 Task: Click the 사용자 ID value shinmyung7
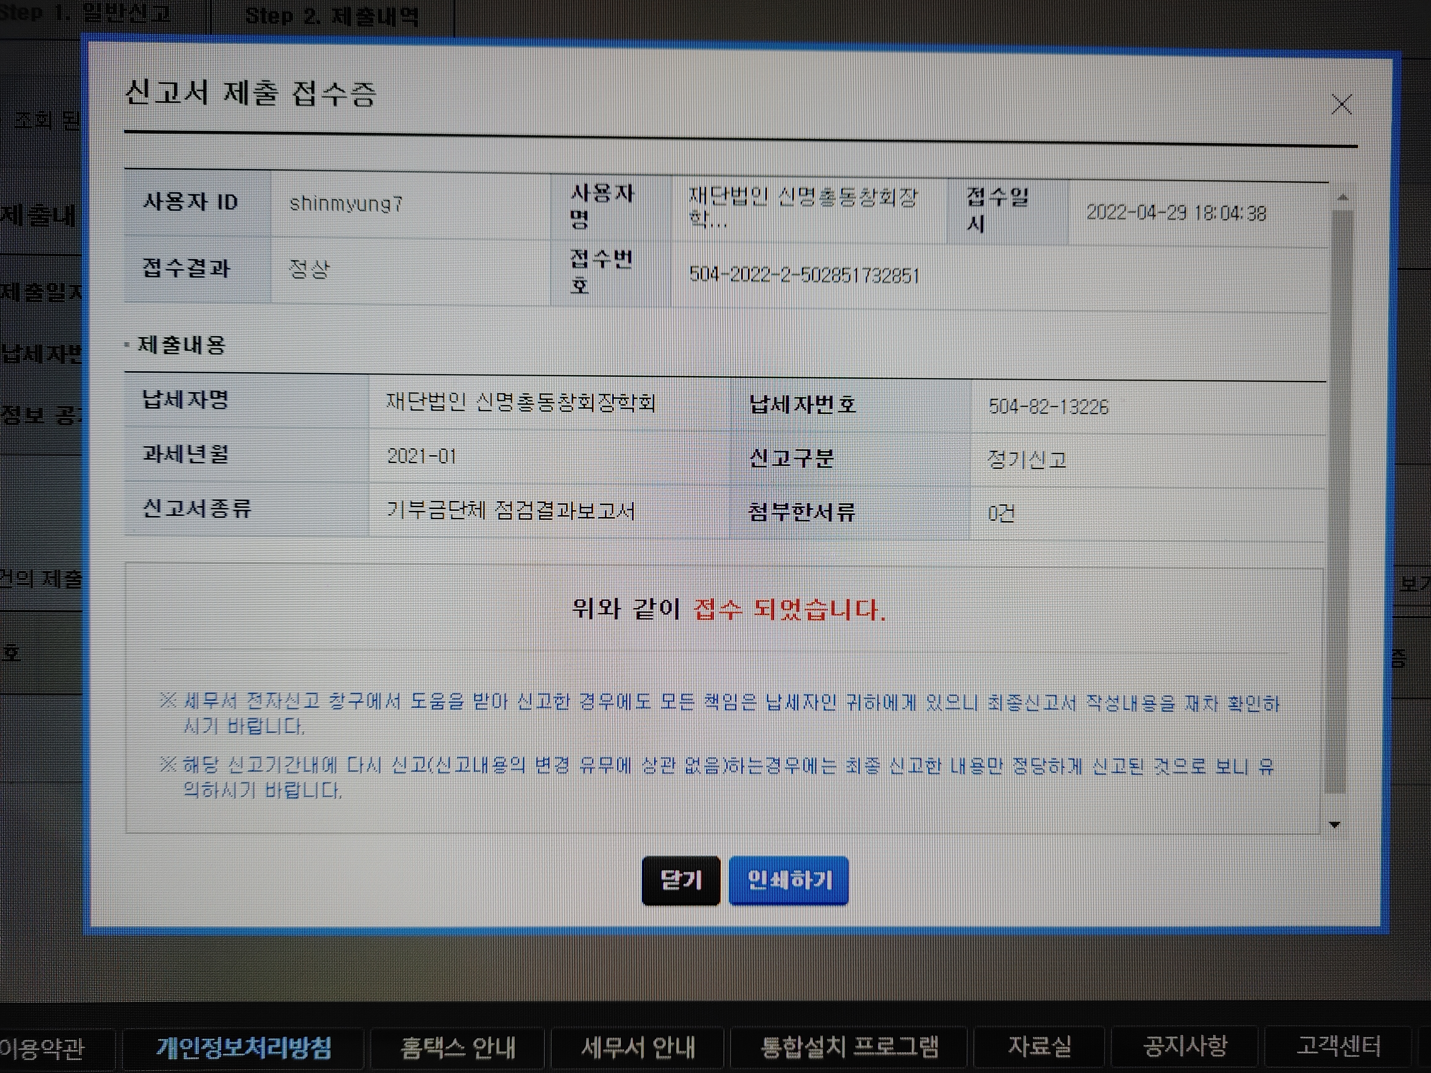coord(346,204)
